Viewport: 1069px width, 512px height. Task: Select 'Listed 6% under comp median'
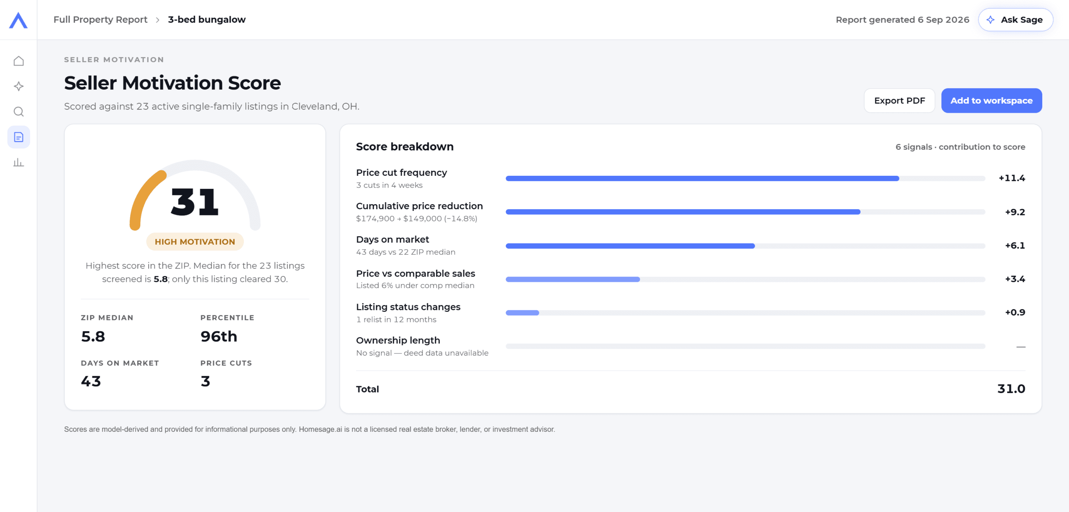click(415, 285)
